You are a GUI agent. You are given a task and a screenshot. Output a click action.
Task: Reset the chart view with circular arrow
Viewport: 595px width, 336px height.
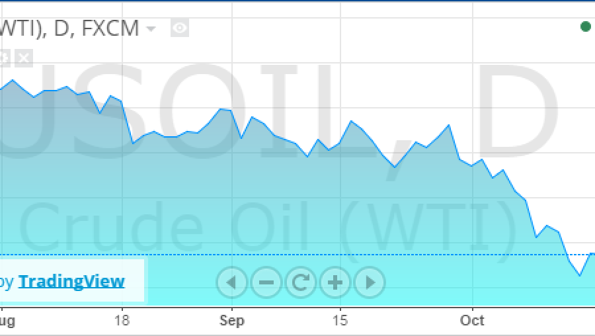point(301,282)
